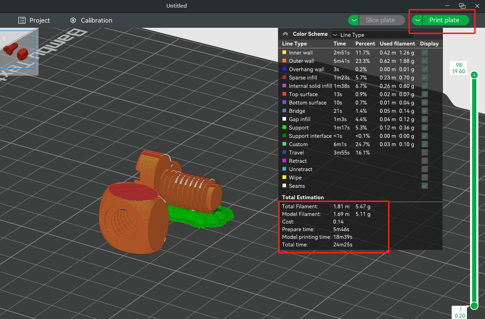Toggle Outer wall display checkbox

tap(425, 61)
